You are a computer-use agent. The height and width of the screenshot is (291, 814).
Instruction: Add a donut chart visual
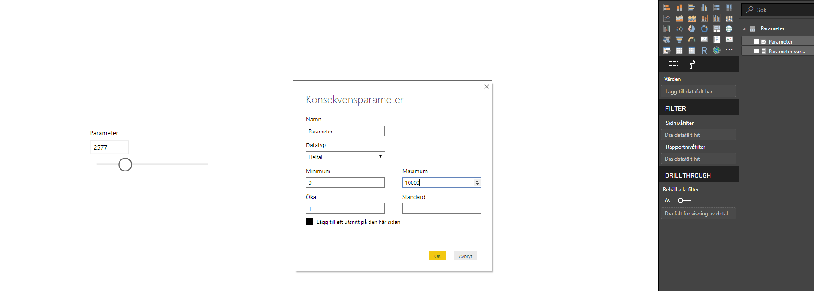[x=704, y=29]
